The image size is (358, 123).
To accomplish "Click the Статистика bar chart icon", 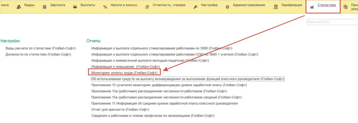I will click(x=312, y=7).
